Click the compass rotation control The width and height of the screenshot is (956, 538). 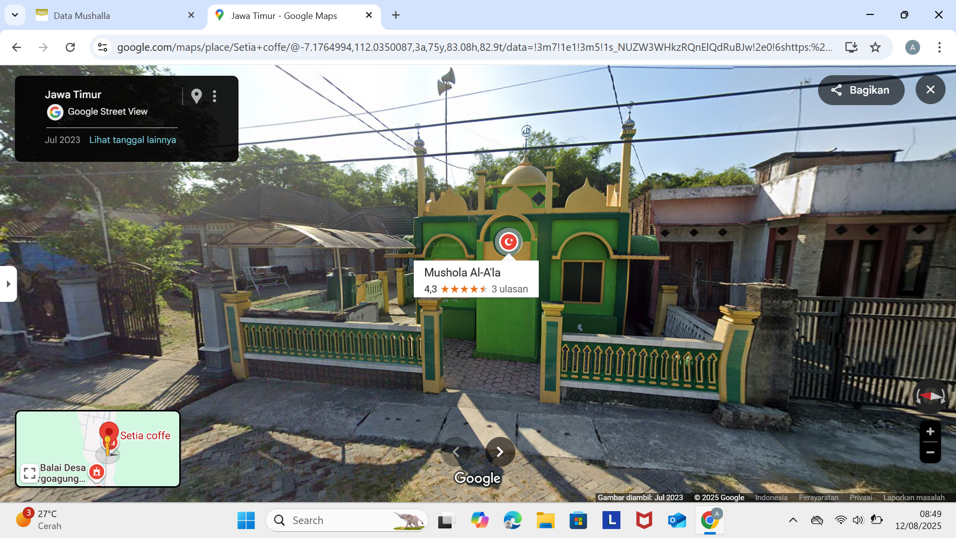tap(930, 397)
